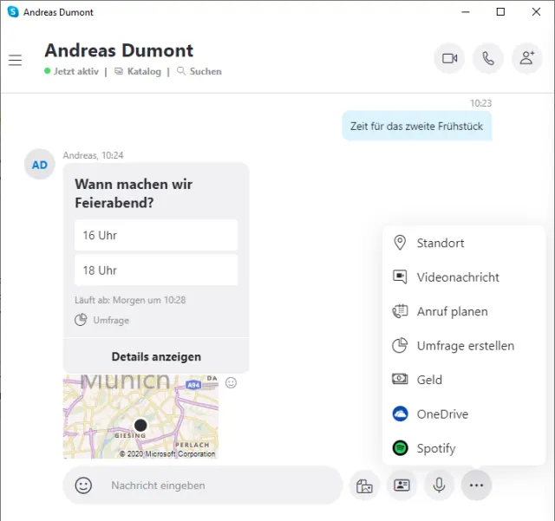The height and width of the screenshot is (521, 555).
Task: Choose Videonachricht from the menu
Action: pos(457,277)
